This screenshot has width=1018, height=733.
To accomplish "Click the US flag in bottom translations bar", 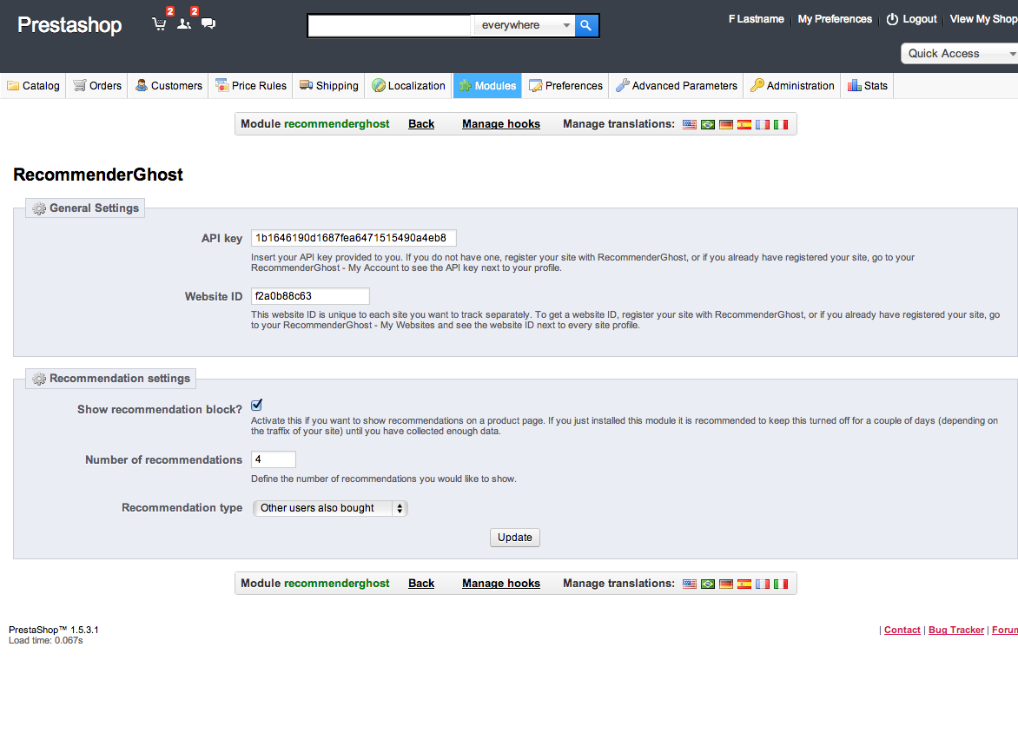I will [690, 584].
